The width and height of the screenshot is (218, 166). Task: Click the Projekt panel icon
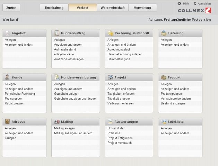110,77
